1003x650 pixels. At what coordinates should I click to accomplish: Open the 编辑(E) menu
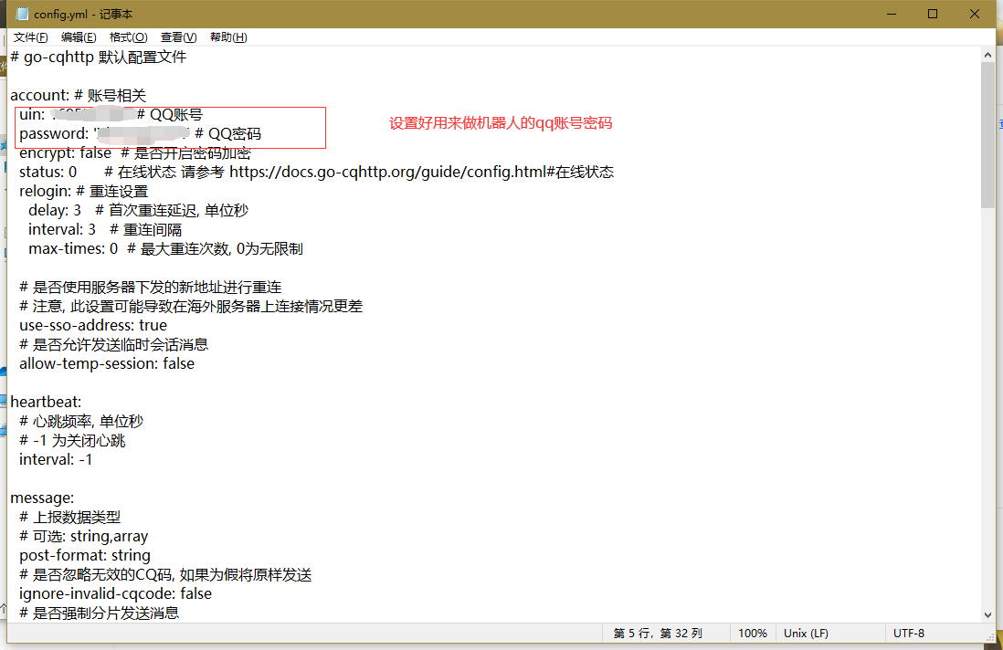click(x=79, y=37)
